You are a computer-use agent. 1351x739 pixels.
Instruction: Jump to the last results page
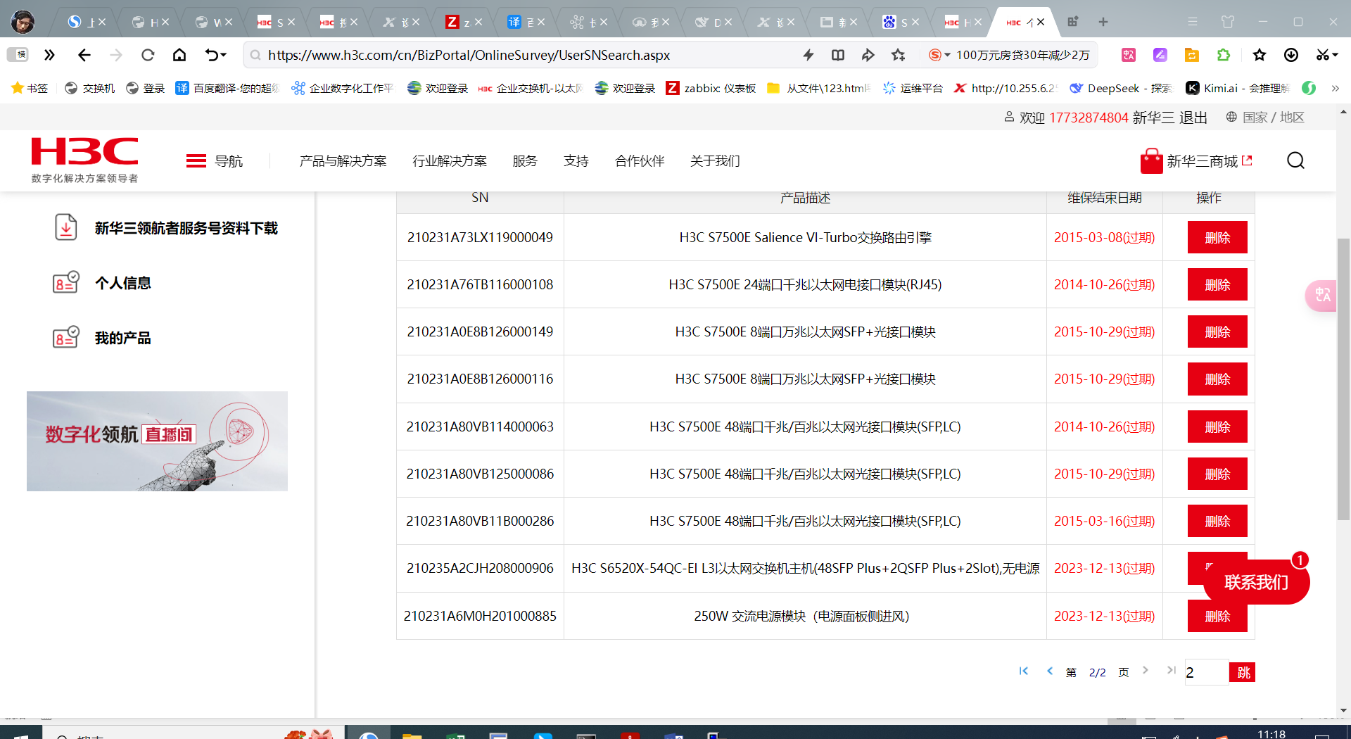(x=1171, y=670)
